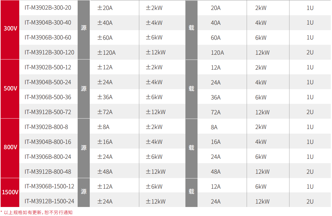Select the red 500V voltage group cell
The image size is (332, 216).
click(10, 89)
